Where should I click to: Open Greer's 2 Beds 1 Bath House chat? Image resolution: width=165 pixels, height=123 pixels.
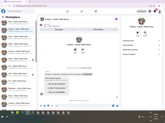click(x=17, y=37)
